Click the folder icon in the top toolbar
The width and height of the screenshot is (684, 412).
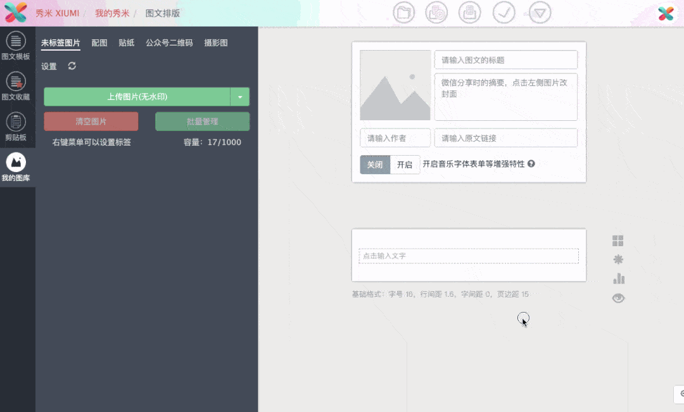404,12
